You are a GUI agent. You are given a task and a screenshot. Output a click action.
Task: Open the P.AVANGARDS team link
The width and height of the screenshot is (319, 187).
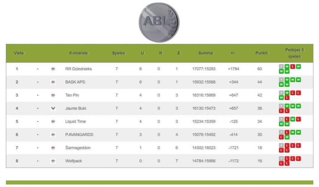click(79, 135)
